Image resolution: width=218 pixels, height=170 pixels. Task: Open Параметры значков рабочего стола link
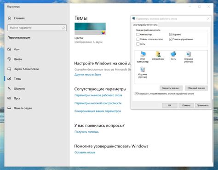98,95
